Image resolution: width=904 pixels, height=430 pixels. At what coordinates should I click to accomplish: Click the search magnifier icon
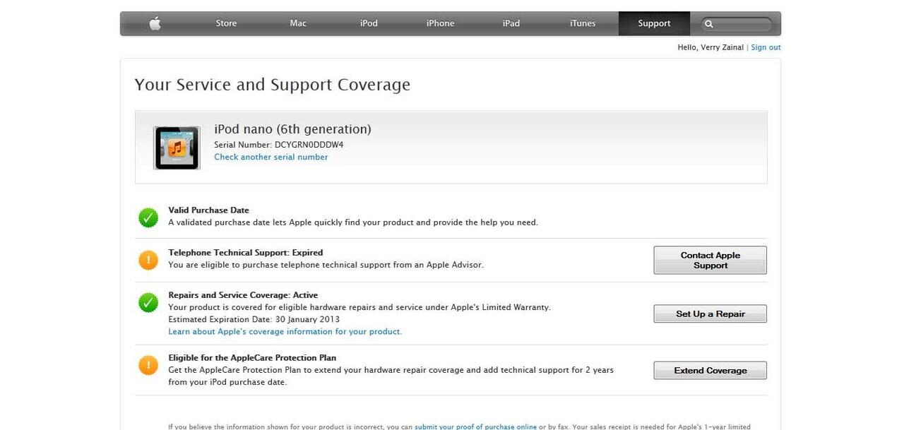point(709,24)
